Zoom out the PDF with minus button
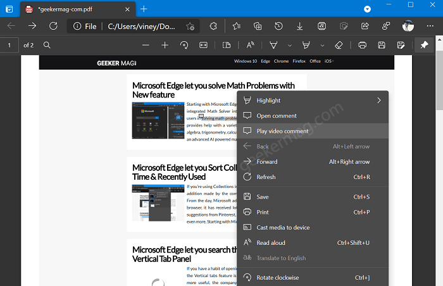This screenshot has height=286, width=443. click(146, 45)
